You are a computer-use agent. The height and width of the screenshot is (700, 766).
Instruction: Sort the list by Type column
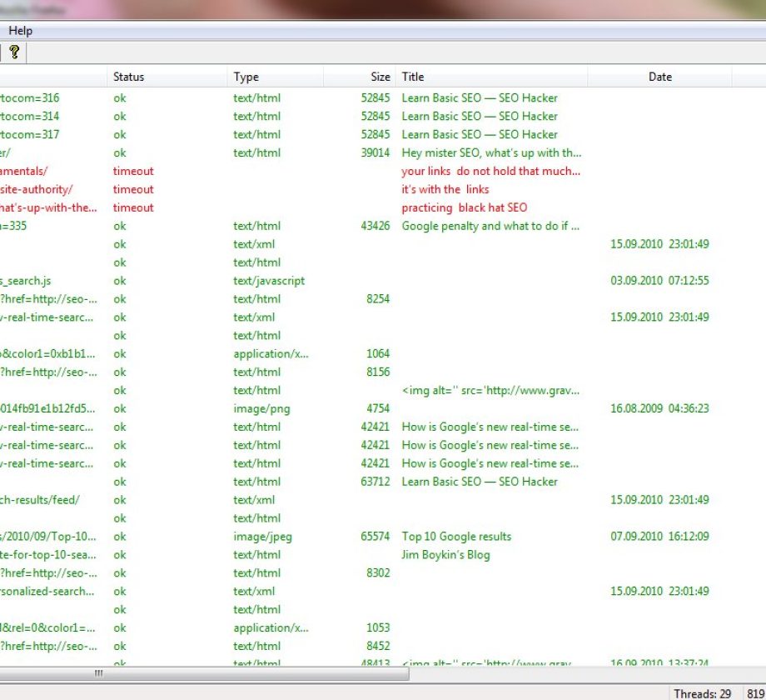click(x=246, y=77)
